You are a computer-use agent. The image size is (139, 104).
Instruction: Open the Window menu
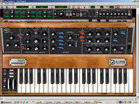(x=7, y=4)
